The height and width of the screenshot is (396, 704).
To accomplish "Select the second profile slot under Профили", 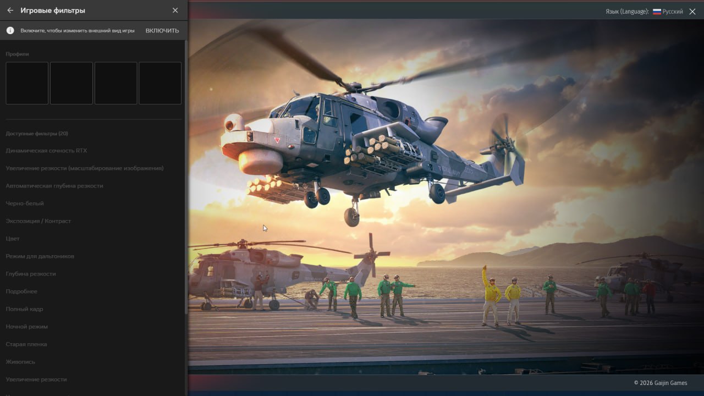I will click(x=71, y=83).
